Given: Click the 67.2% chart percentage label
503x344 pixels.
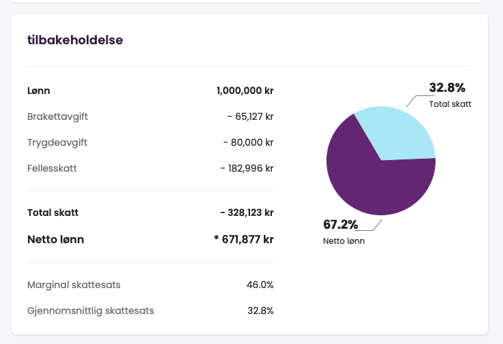Looking at the screenshot, I should (341, 225).
